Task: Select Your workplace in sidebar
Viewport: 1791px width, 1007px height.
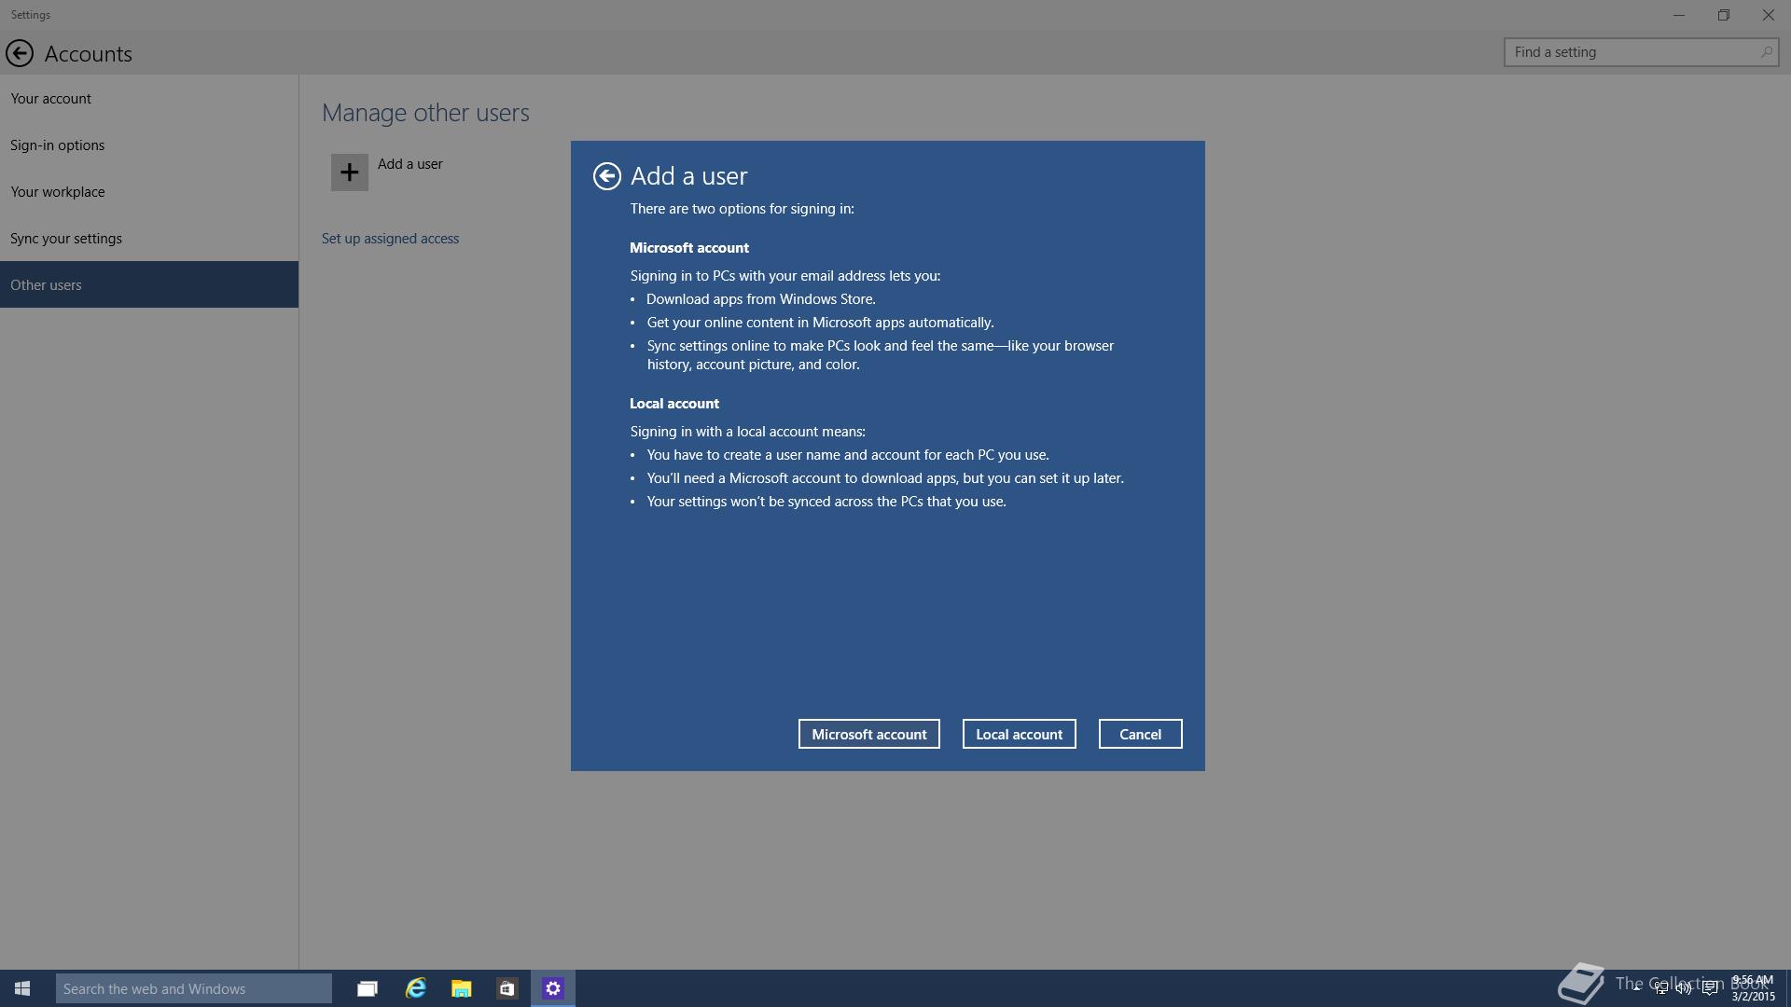Action: pyautogui.click(x=149, y=191)
